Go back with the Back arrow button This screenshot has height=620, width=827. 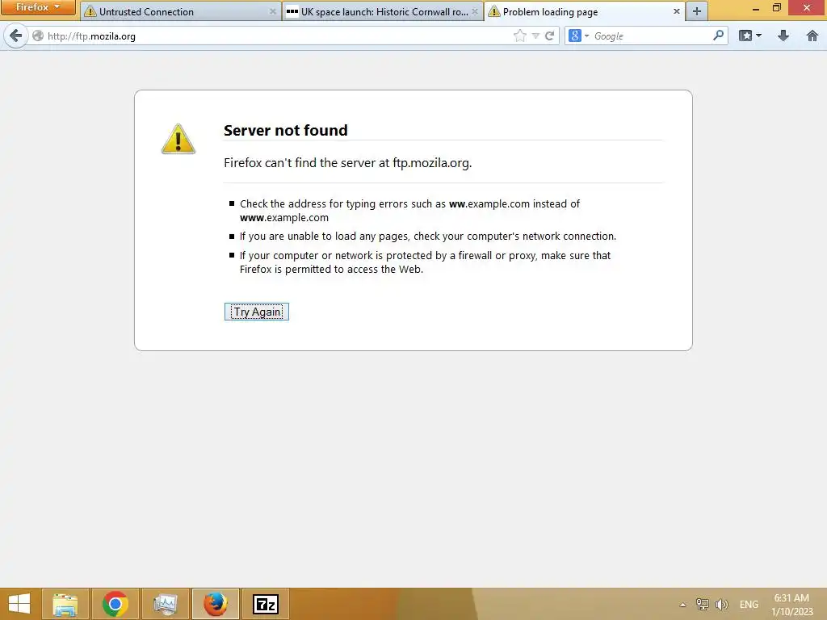tap(16, 36)
